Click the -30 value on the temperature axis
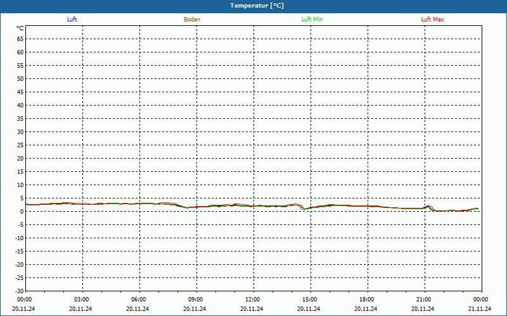 point(20,291)
